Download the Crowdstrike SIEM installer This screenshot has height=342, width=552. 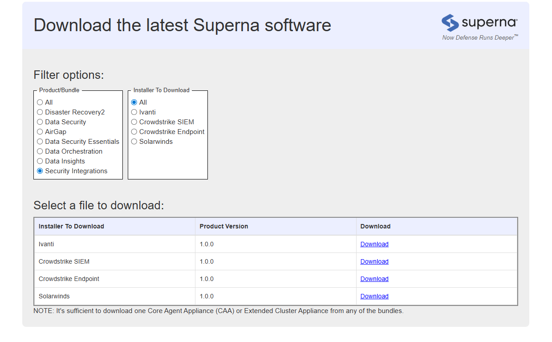tap(374, 261)
